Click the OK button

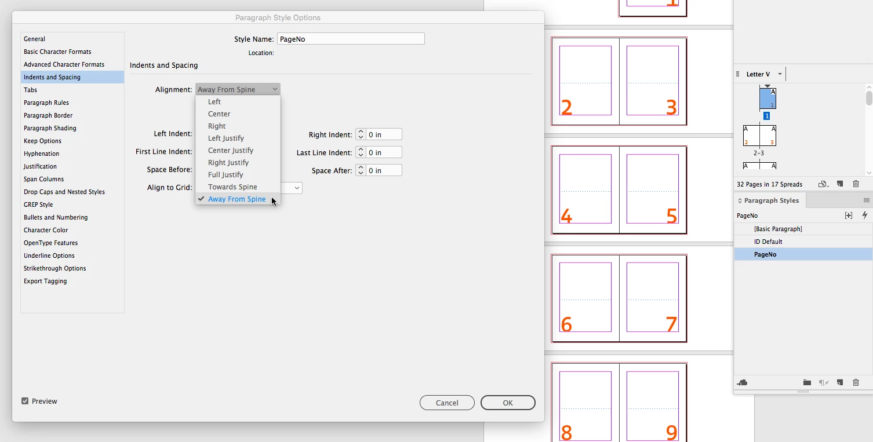[x=508, y=403]
